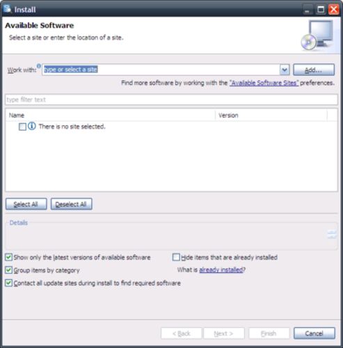
Task: Click the install wizard computer and CD image
Action: (317, 35)
